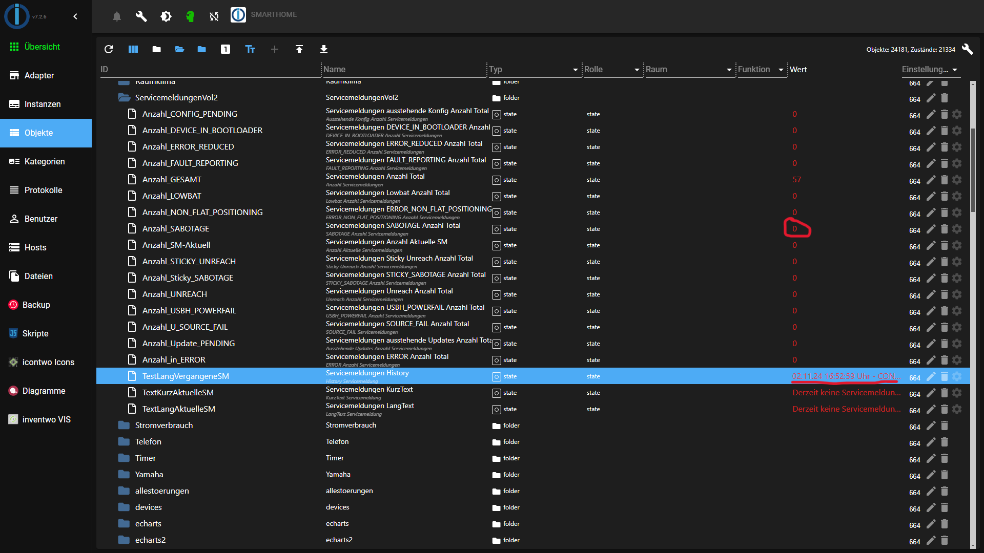Screen dimensions: 984x553
Task: Expand one level of folders
Action: tap(179, 49)
